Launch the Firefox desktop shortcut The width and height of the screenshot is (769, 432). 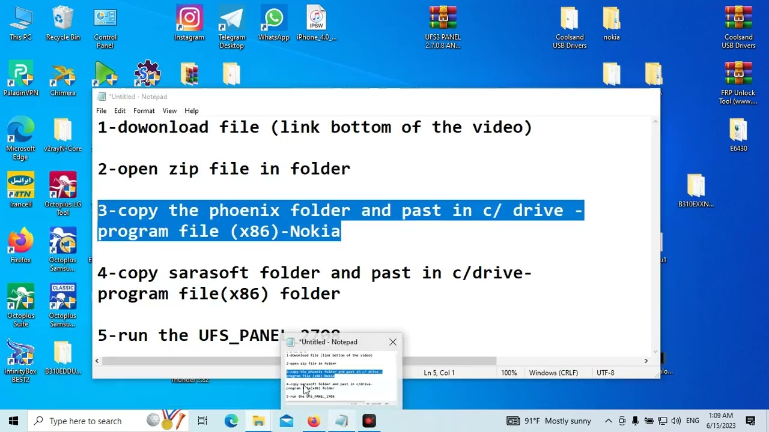coord(20,247)
